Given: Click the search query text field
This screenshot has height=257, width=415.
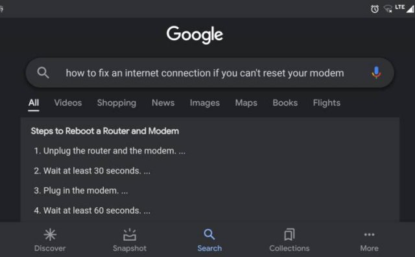Looking at the screenshot, I should 205,73.
